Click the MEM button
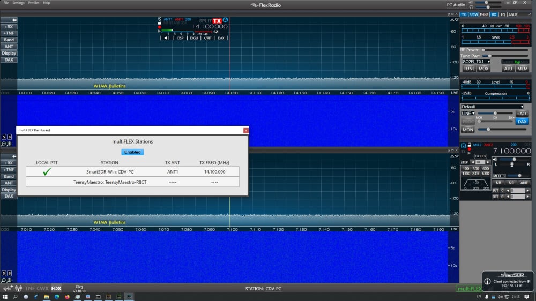Image resolution: width=536 pixels, height=301 pixels. pos(522,69)
